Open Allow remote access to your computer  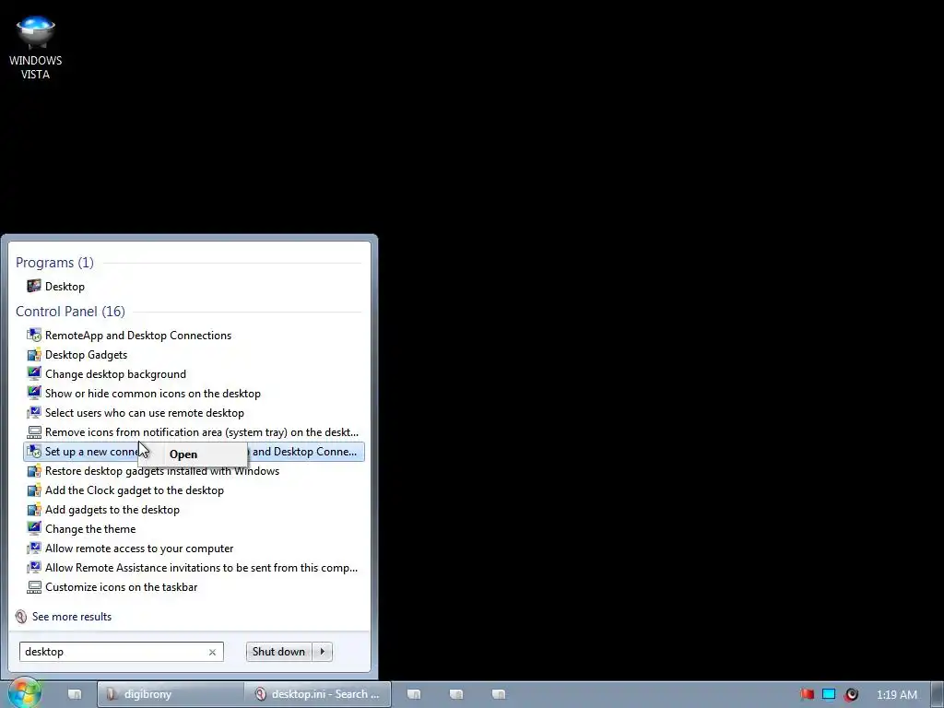[x=194, y=549]
